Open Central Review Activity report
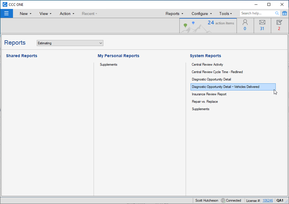289x204 pixels. coord(207,64)
